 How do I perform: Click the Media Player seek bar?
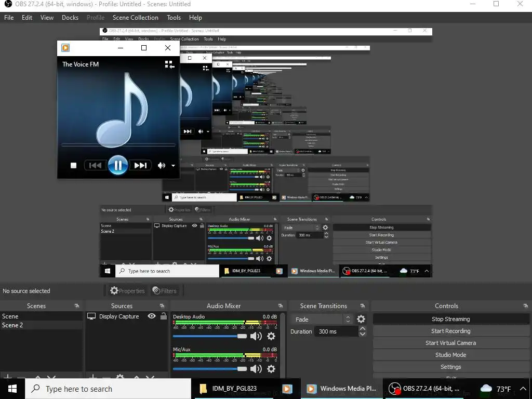118,145
